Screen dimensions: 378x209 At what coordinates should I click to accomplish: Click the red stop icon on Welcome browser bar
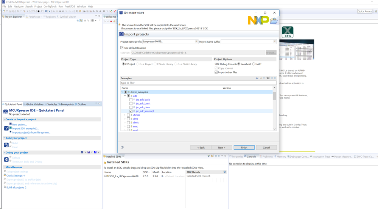(111, 22)
